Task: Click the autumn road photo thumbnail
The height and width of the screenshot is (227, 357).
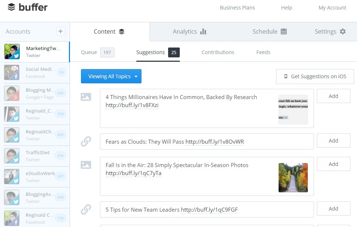Action: click(293, 178)
